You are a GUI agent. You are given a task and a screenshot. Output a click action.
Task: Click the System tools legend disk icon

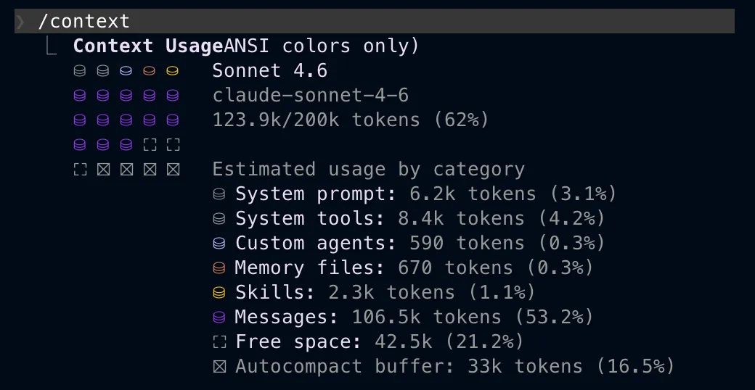[219, 219]
